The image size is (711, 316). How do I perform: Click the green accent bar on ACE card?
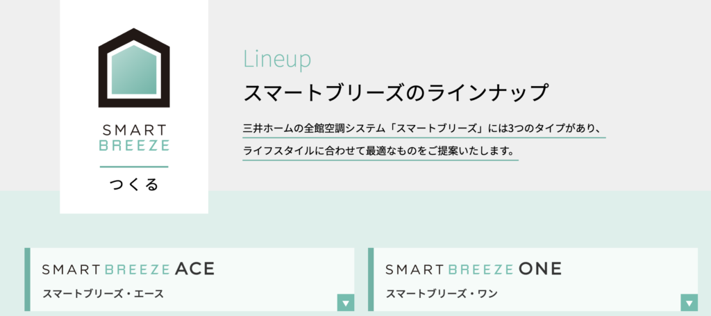pos(27,279)
